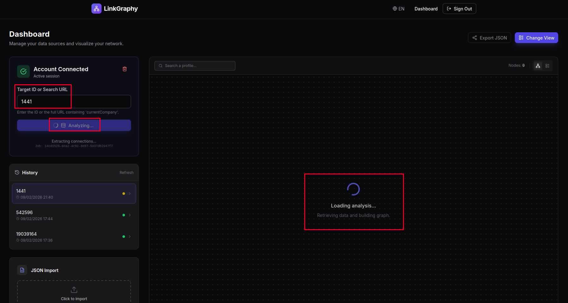568x303 pixels.
Task: Click the yellow status dot for 1441
Action: click(x=124, y=194)
